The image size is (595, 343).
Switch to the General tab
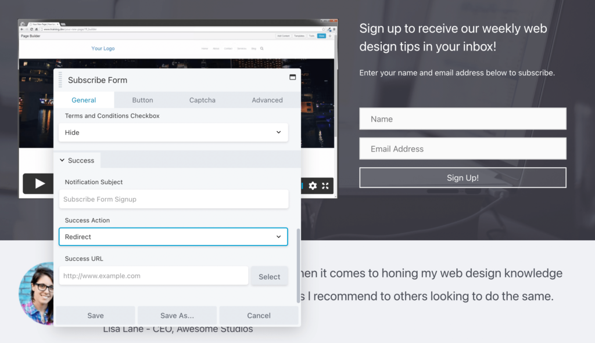[x=84, y=100]
